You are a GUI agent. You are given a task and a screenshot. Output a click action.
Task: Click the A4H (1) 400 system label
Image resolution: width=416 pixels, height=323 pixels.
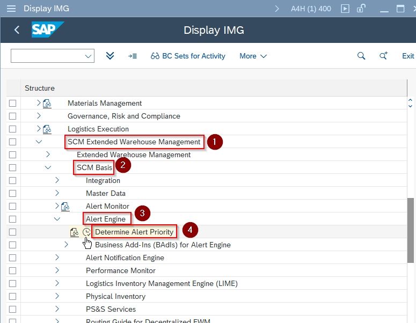click(x=311, y=9)
